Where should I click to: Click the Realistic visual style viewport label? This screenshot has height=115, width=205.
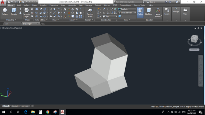19,28
